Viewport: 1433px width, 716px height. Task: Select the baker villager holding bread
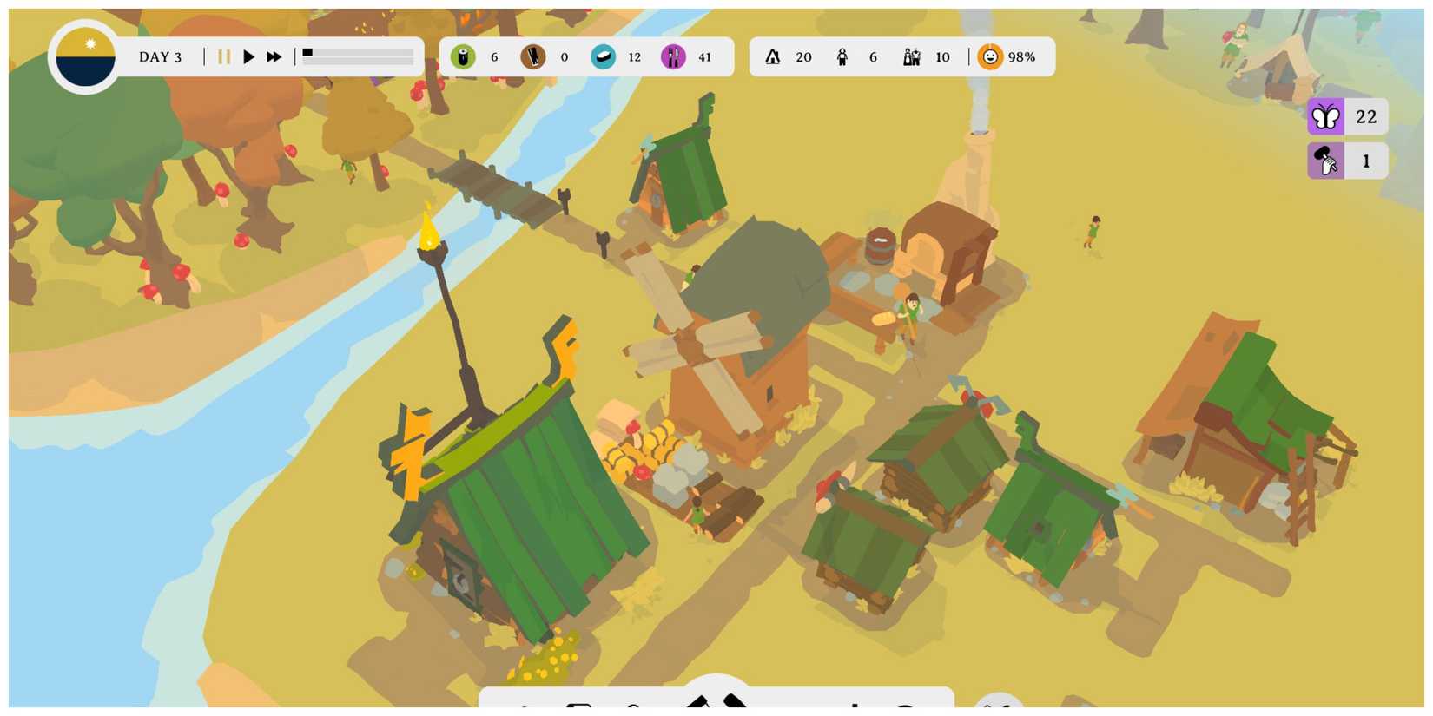coord(909,317)
